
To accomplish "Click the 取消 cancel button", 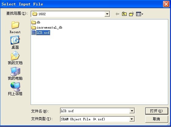I will click(x=157, y=119).
